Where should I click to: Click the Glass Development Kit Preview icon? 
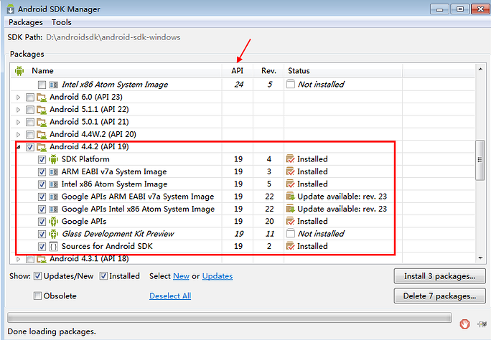(54, 234)
